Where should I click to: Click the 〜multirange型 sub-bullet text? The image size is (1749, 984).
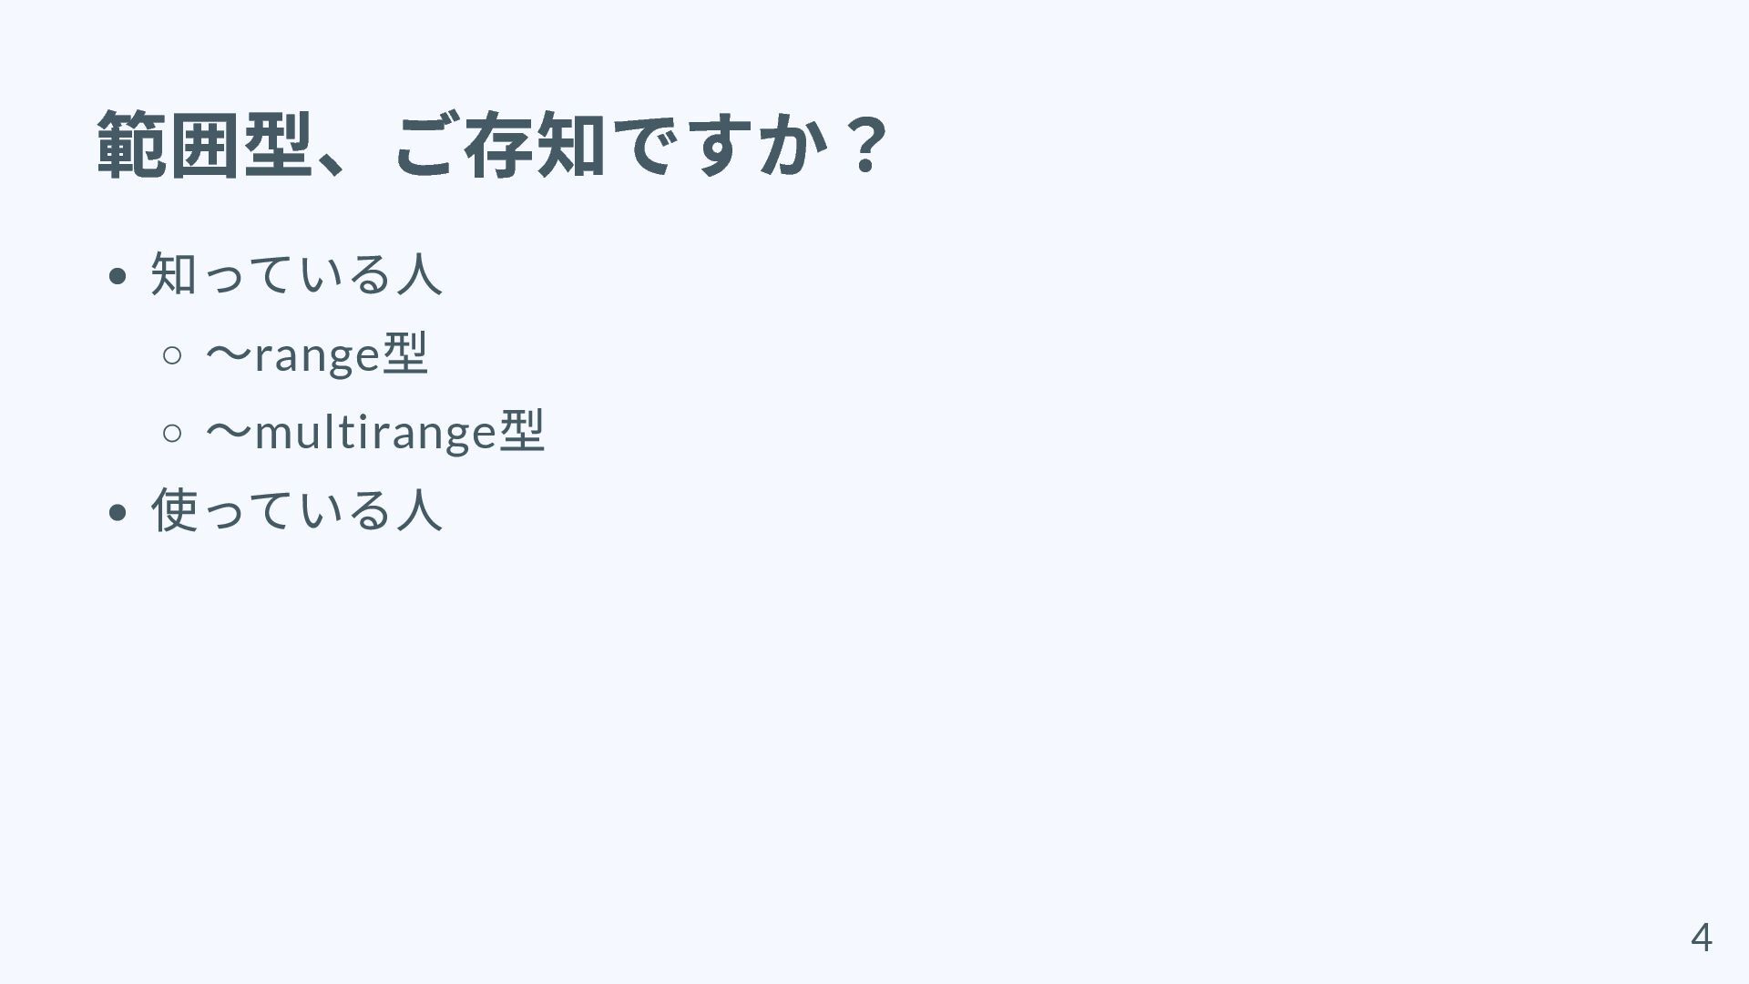click(374, 430)
